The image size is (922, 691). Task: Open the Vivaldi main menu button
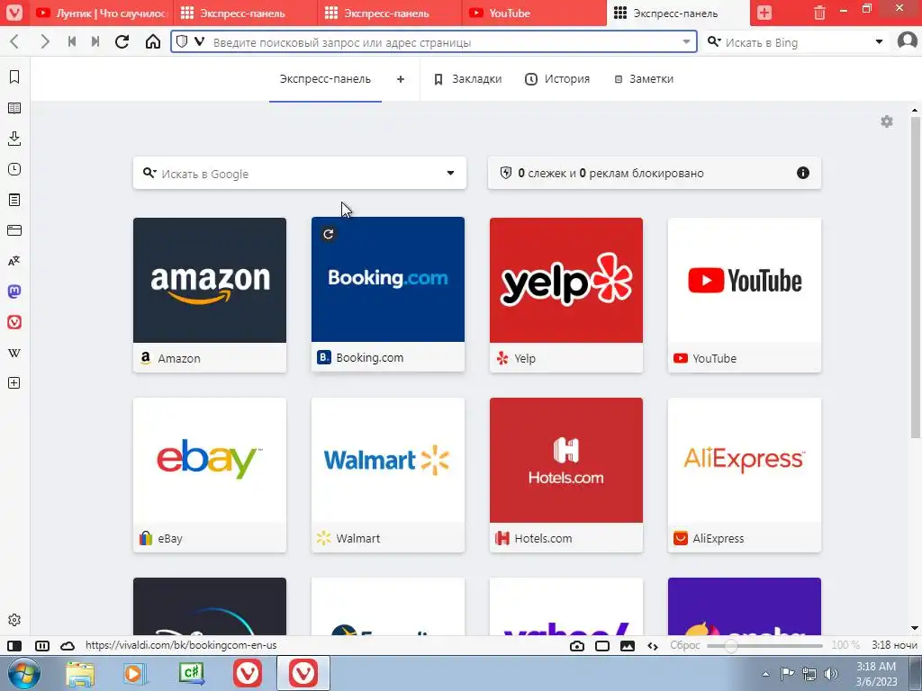tap(14, 13)
